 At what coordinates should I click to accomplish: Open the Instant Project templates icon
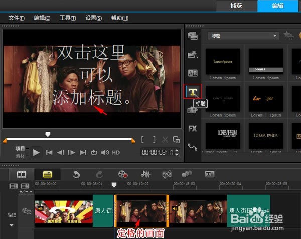tap(193, 54)
